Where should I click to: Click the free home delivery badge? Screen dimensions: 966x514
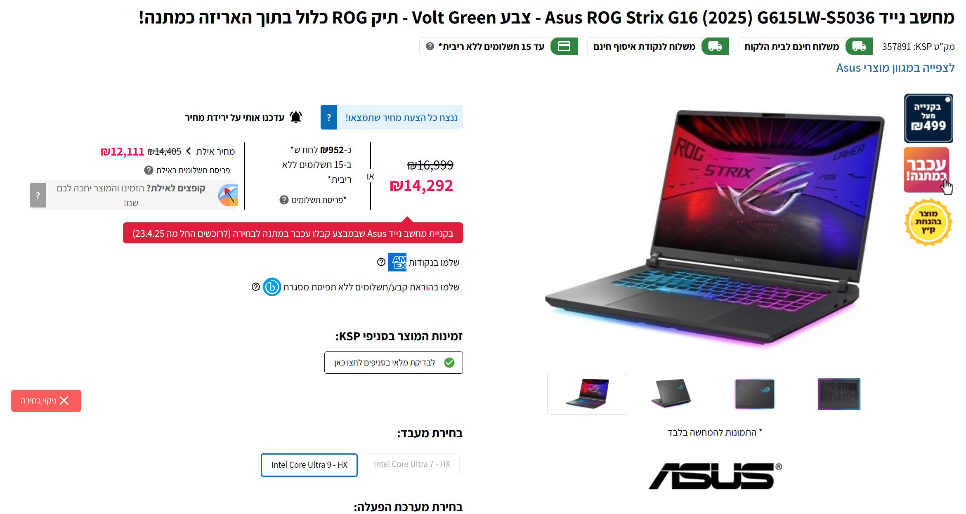[805, 46]
